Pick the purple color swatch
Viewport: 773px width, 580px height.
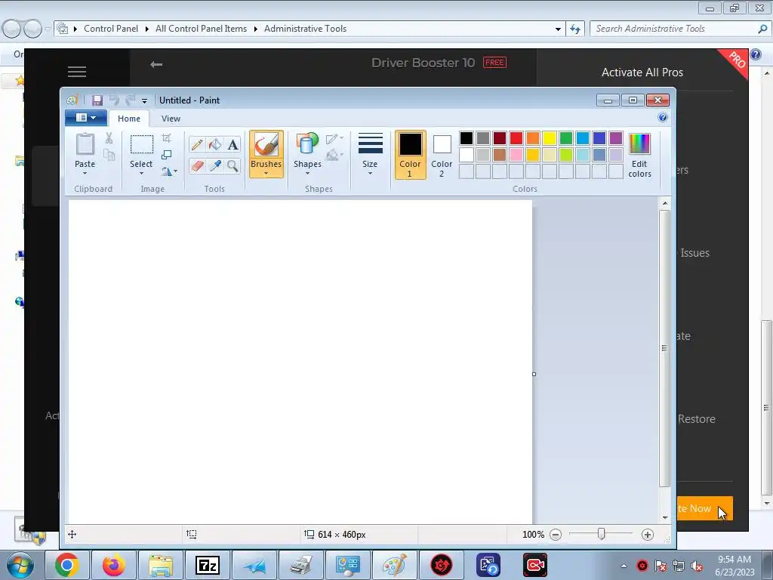coord(616,138)
